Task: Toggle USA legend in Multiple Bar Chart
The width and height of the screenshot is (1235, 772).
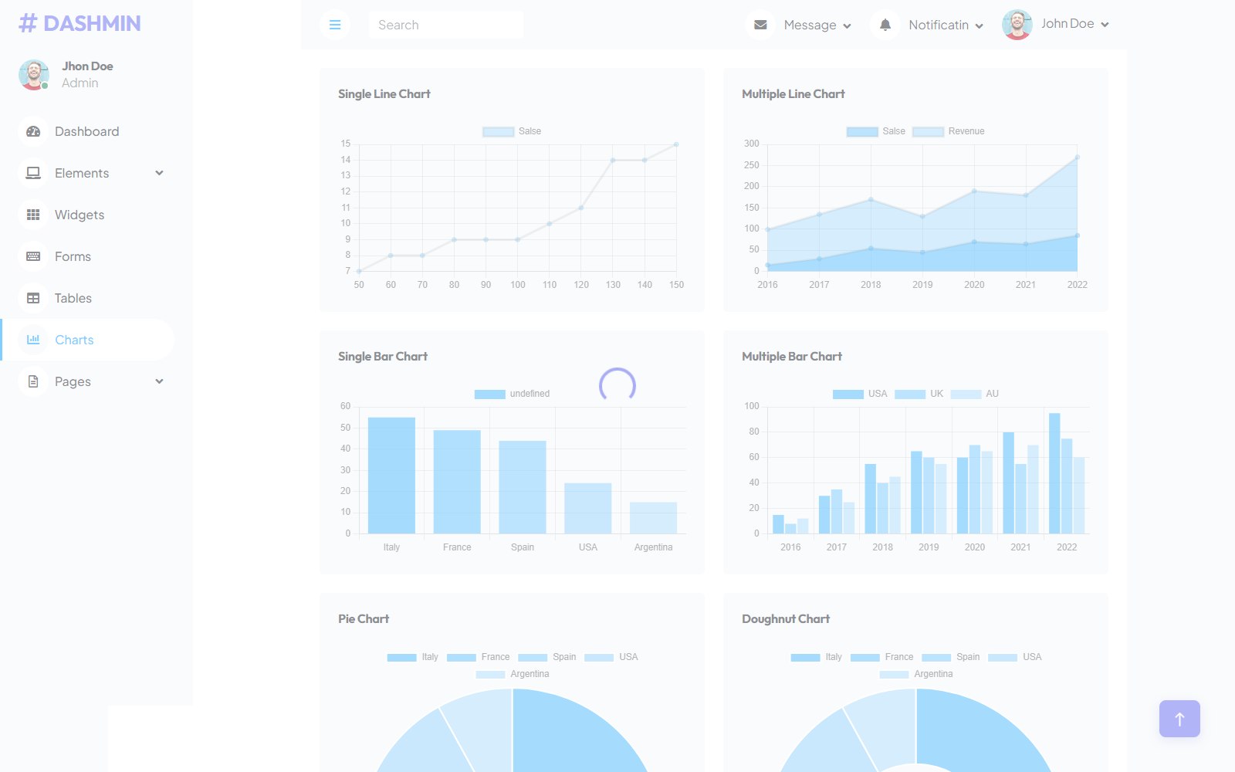Action: (x=860, y=394)
